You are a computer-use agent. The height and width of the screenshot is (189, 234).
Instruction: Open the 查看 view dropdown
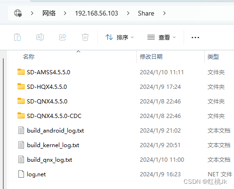tap(161, 37)
